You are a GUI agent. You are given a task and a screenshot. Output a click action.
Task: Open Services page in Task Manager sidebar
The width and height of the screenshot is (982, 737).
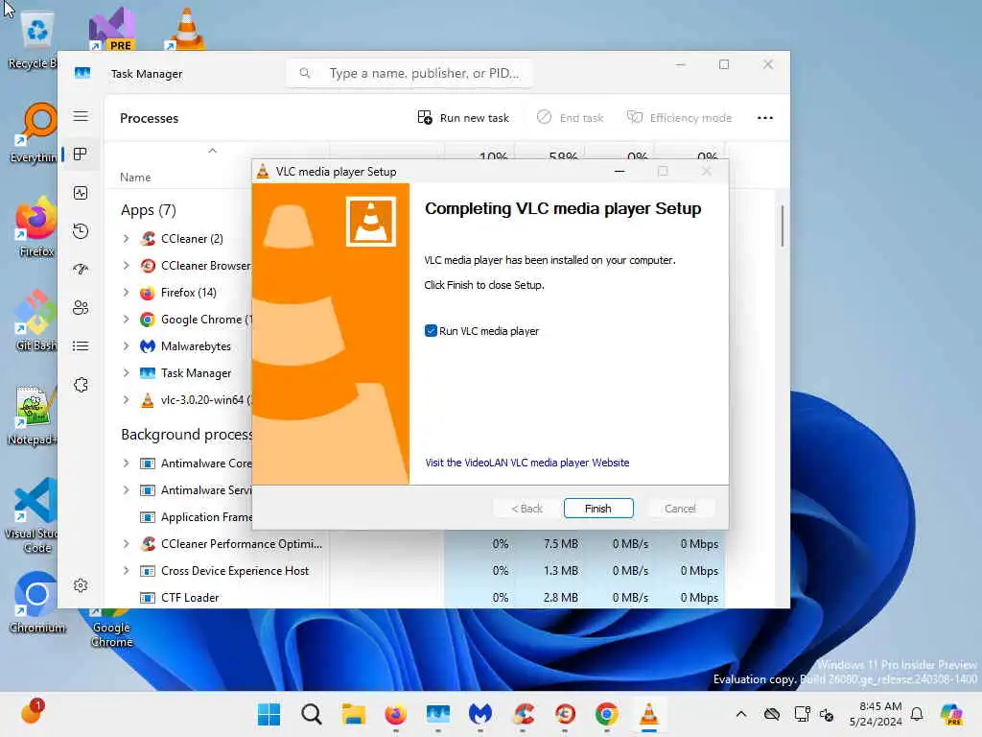tap(81, 385)
